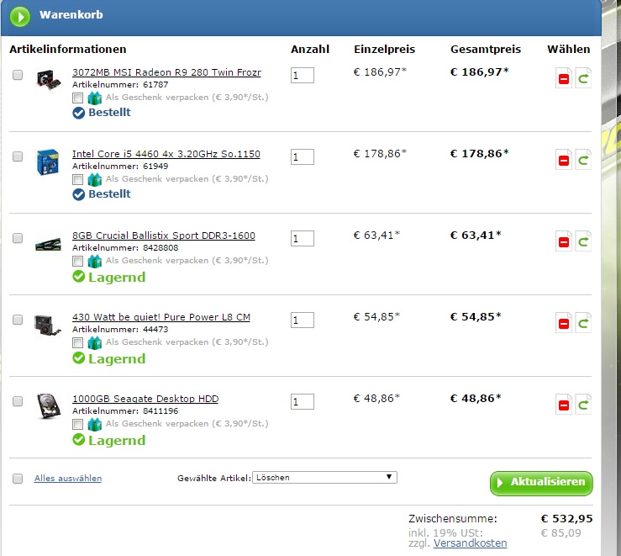This screenshot has height=556, width=621.
Task: Open 430 Watt be quiet! Pure Power link
Action: click(161, 317)
